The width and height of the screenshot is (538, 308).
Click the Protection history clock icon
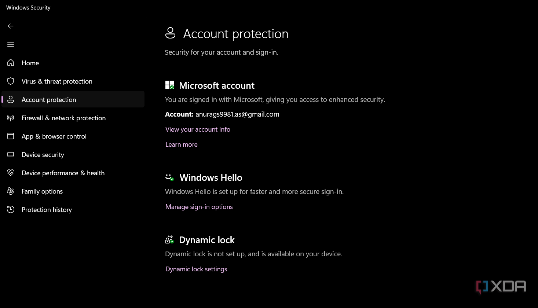point(11,209)
